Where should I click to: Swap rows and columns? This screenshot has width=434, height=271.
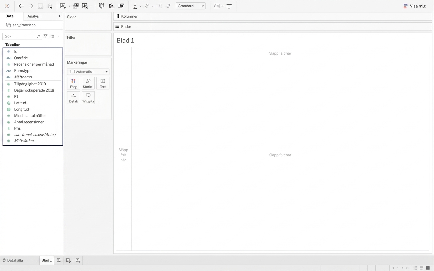(102, 6)
